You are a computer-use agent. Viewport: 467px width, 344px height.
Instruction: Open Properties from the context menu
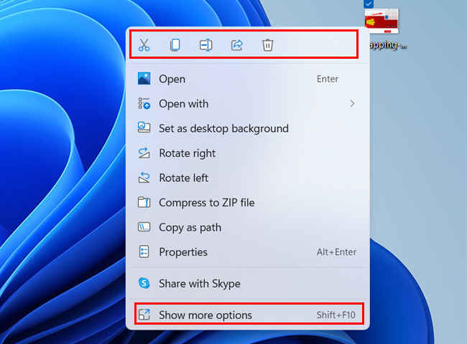[248, 252]
